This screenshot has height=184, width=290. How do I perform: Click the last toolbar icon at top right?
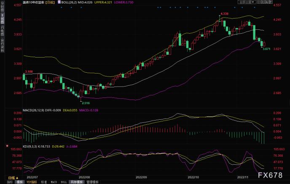coord(271,2)
